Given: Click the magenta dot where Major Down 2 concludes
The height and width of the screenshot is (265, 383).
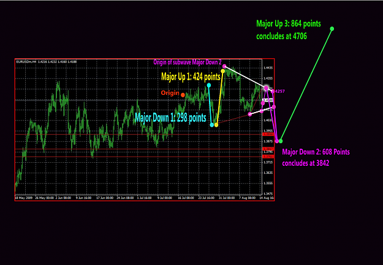Looking at the screenshot, I should (x=277, y=141).
